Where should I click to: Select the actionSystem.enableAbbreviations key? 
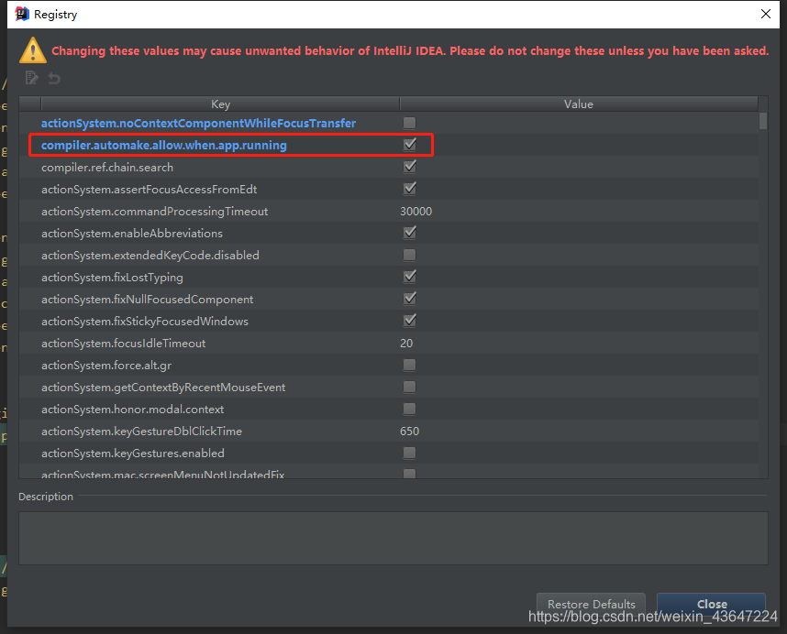132,234
